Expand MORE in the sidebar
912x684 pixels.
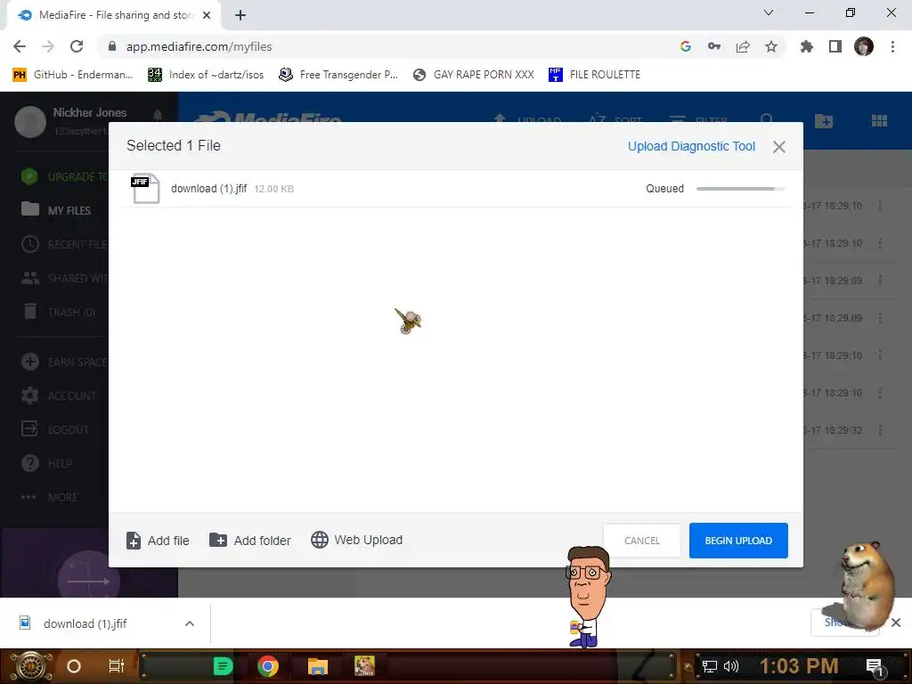pos(50,497)
